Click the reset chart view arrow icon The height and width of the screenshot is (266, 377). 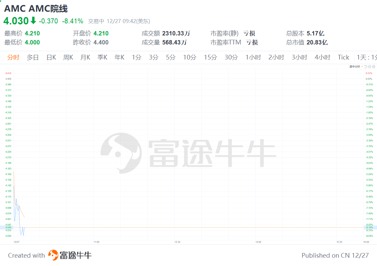coord(366,67)
